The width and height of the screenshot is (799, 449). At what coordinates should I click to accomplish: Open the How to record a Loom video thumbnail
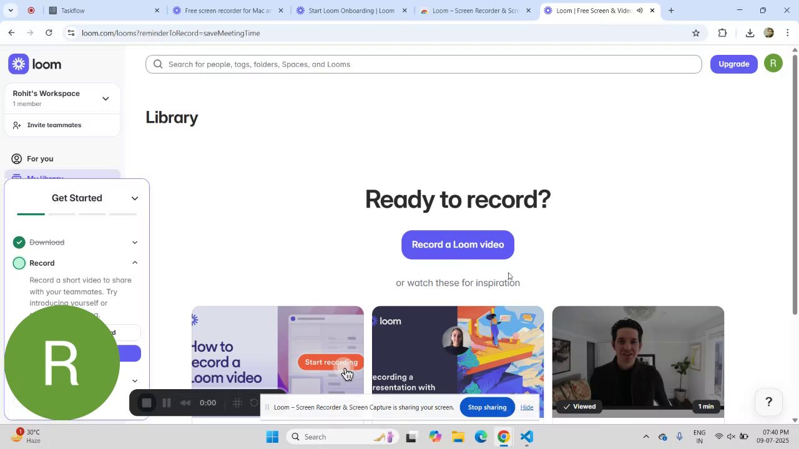[x=278, y=362]
